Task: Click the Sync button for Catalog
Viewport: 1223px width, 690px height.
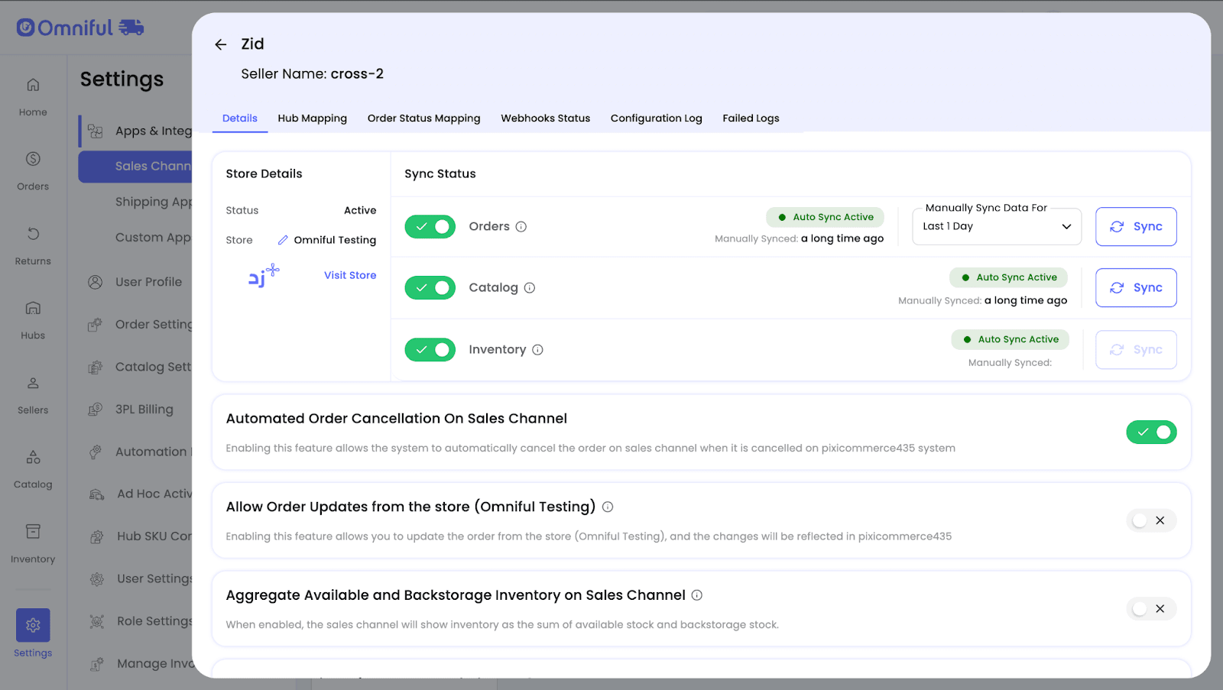Action: point(1136,288)
